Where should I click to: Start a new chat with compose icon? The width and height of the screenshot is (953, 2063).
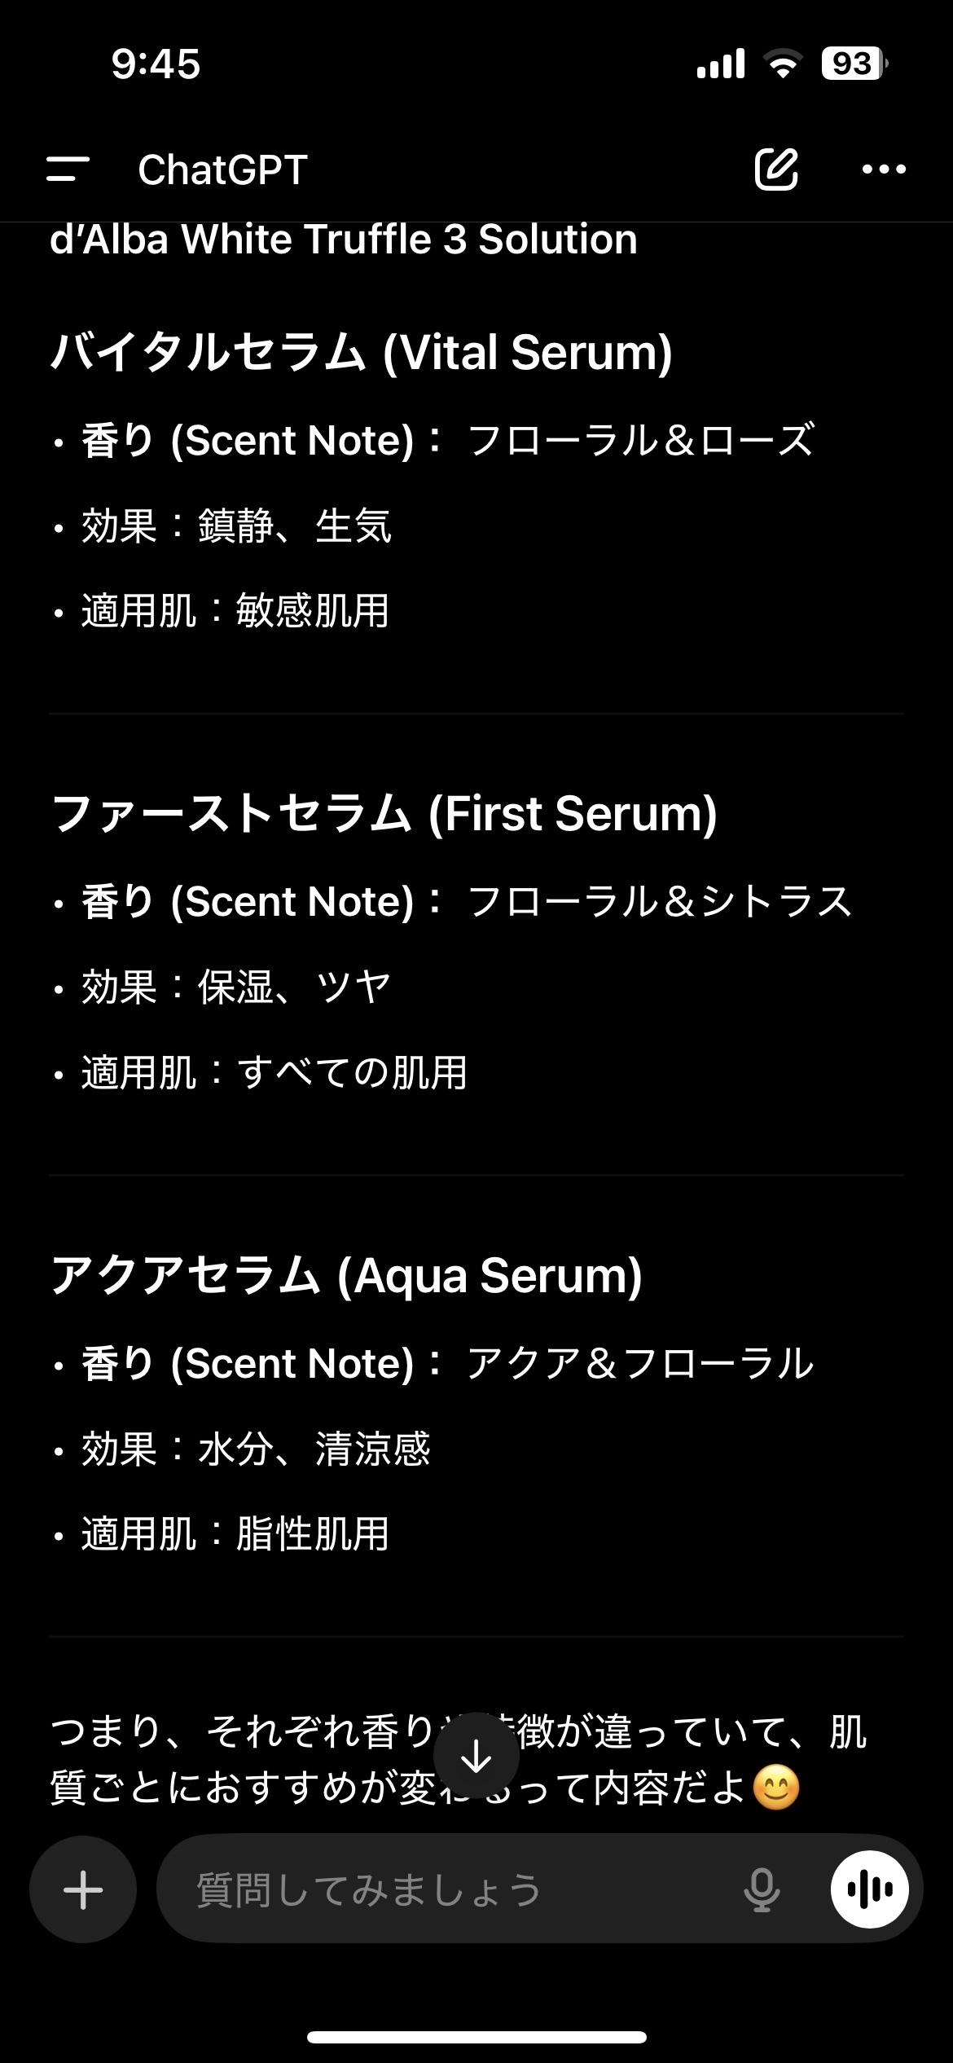point(775,169)
